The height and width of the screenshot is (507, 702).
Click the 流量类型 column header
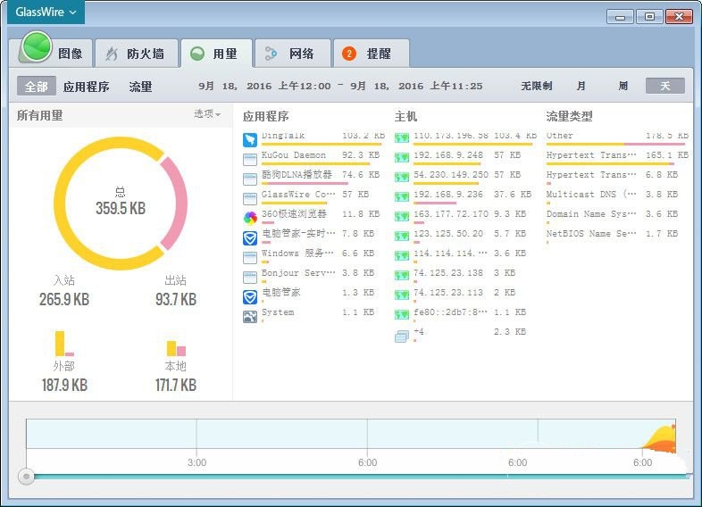569,116
